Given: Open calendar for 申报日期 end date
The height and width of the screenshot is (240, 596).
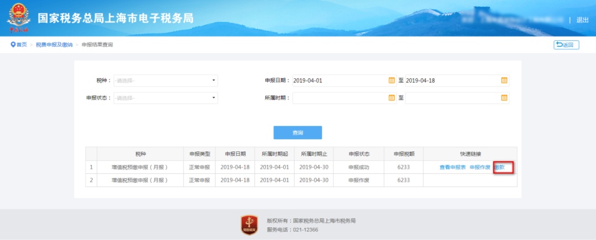Looking at the screenshot, I should point(504,80).
